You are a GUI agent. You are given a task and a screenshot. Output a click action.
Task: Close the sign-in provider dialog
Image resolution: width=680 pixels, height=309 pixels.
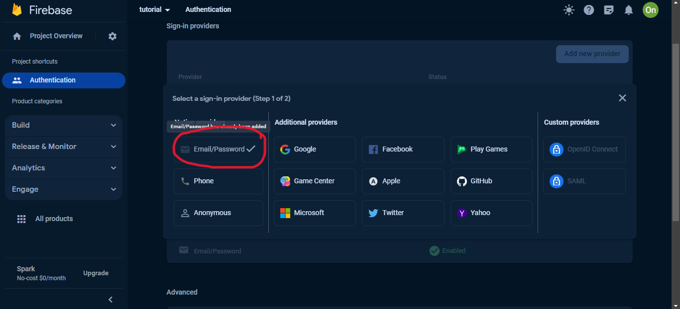tap(622, 98)
